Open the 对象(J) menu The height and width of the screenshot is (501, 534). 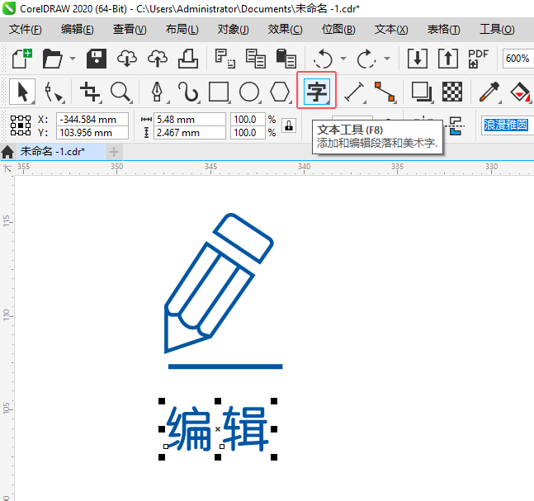coord(234,29)
